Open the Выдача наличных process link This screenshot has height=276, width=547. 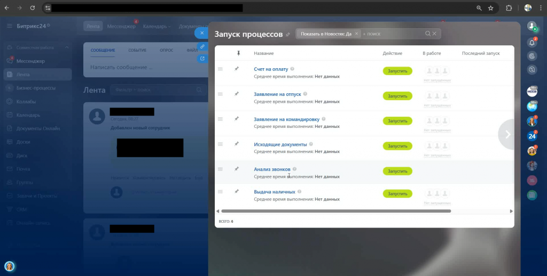pyautogui.click(x=274, y=192)
